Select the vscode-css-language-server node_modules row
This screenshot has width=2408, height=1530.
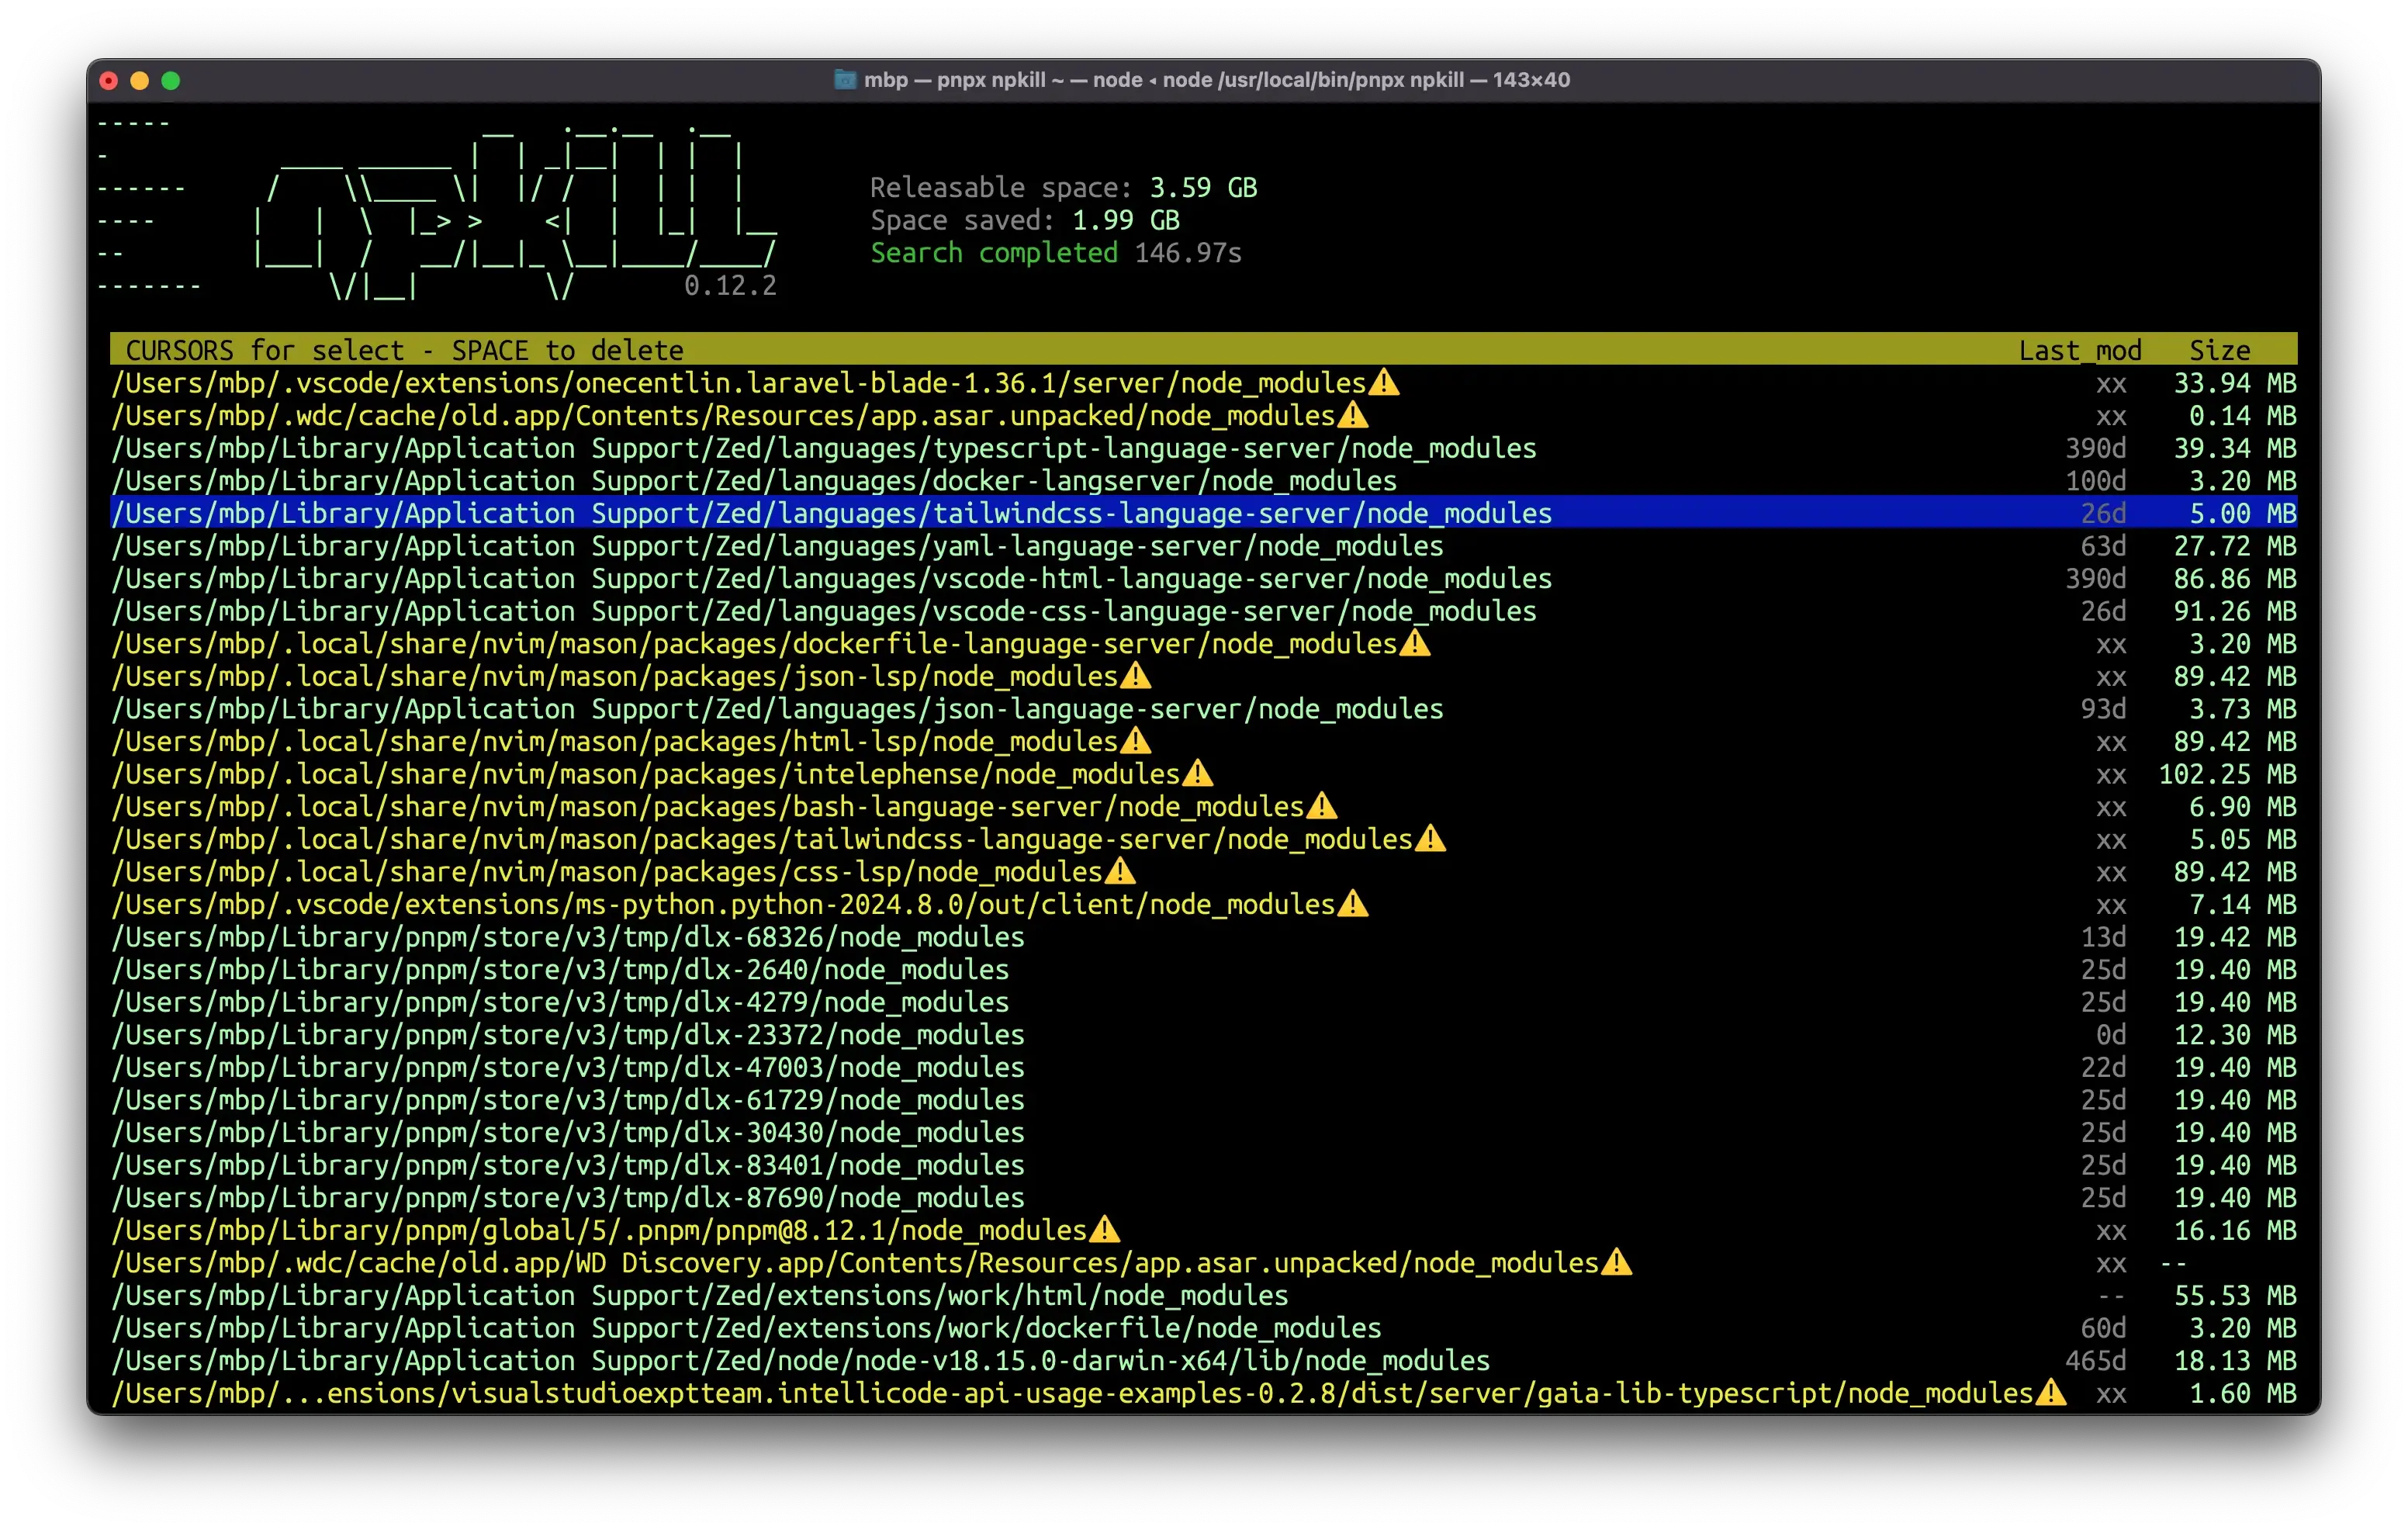click(823, 612)
